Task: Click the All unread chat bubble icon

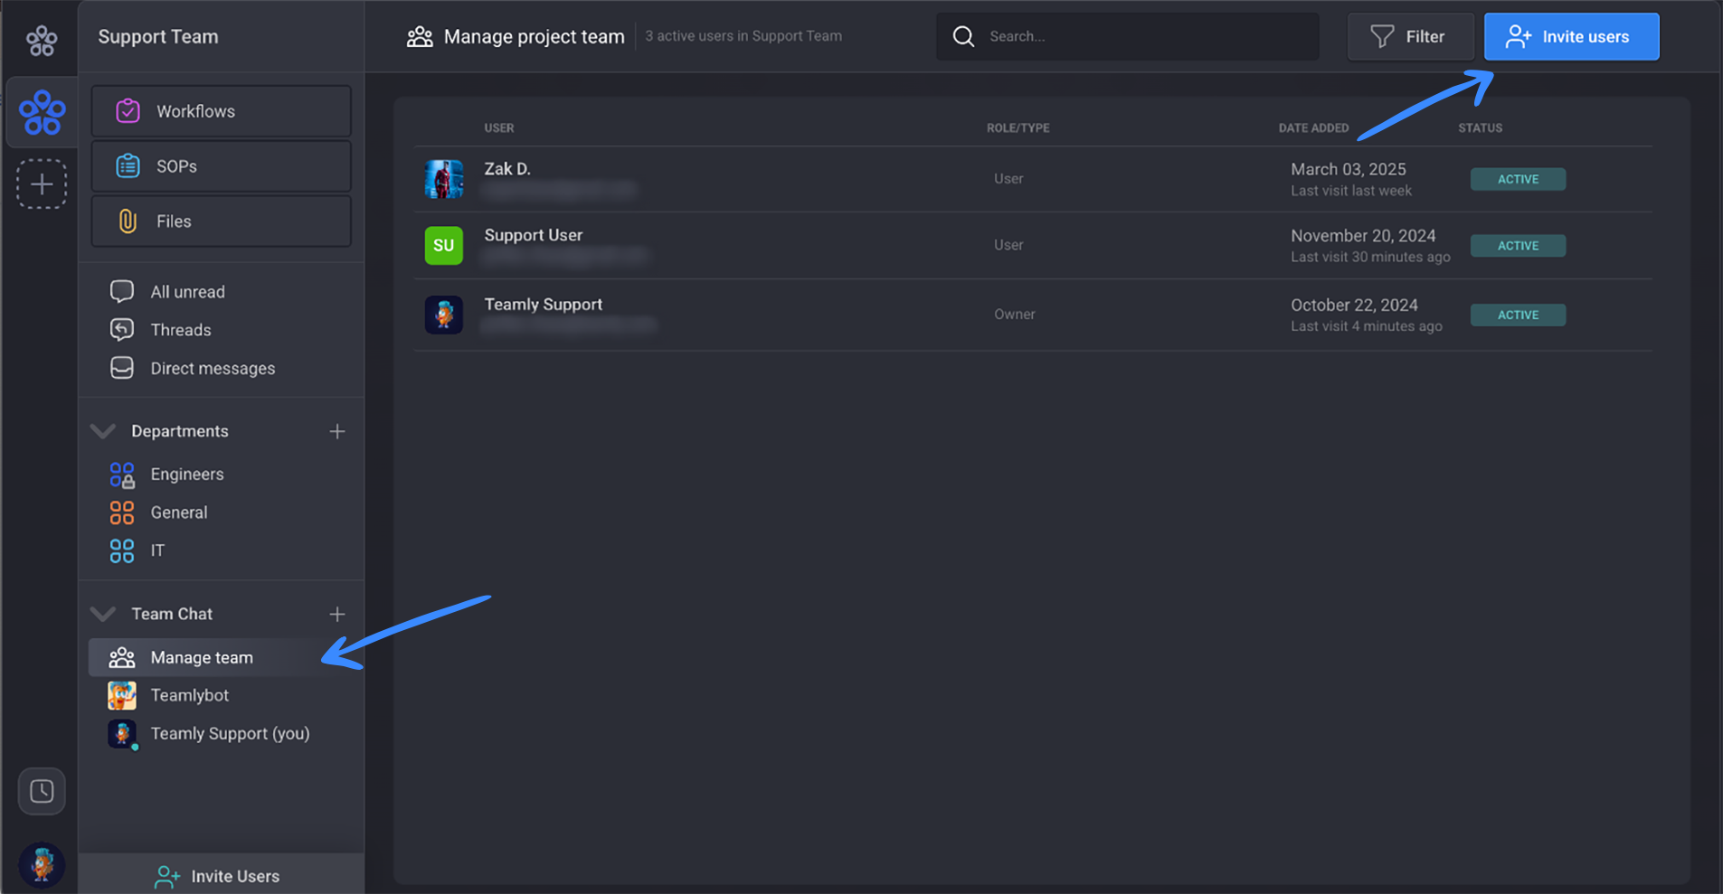Action: tap(122, 291)
